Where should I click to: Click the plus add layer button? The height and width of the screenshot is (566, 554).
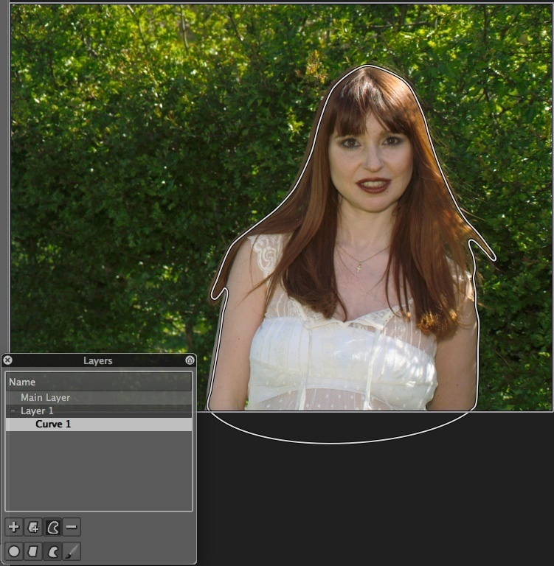point(14,527)
